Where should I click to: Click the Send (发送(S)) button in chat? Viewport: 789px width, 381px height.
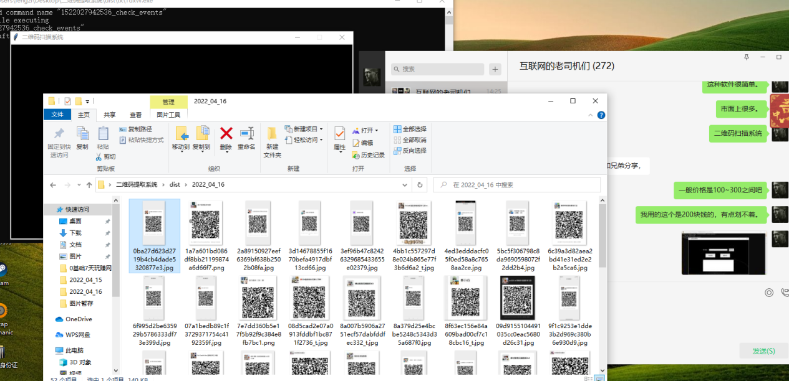pyautogui.click(x=763, y=351)
